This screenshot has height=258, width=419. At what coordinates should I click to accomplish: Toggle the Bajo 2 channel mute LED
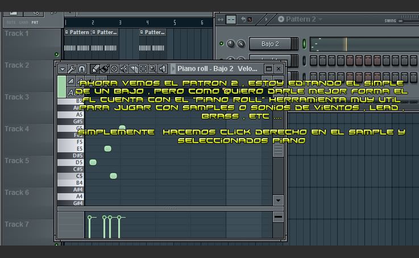coord(221,44)
